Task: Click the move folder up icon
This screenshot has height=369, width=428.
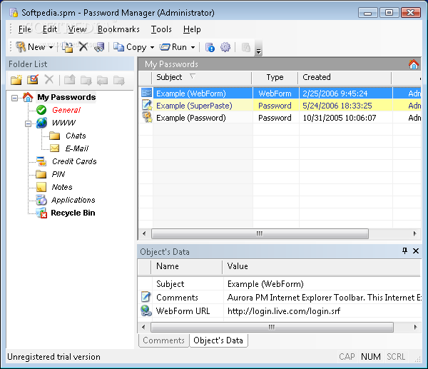Action: (x=70, y=80)
